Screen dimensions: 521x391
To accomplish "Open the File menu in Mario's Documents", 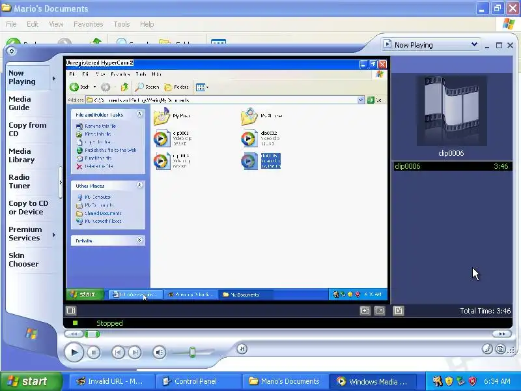I will coord(11,24).
